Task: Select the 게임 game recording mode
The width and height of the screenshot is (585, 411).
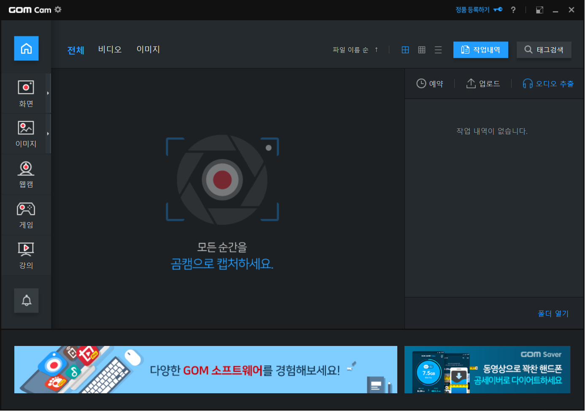Action: [26, 215]
